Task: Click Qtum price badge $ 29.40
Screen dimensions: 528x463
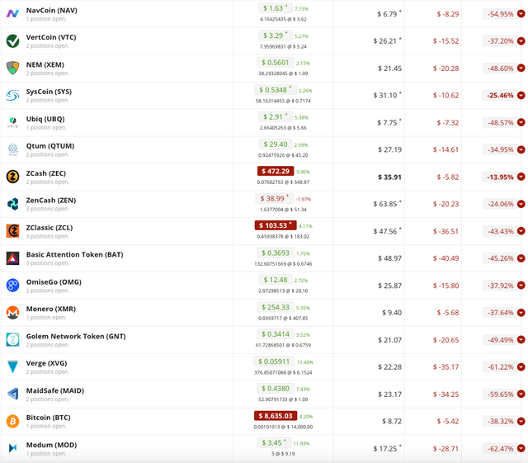Action: (x=276, y=144)
